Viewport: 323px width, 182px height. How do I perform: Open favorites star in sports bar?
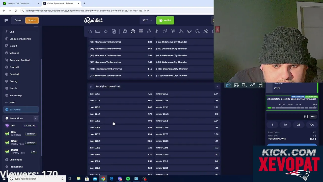point(106,31)
